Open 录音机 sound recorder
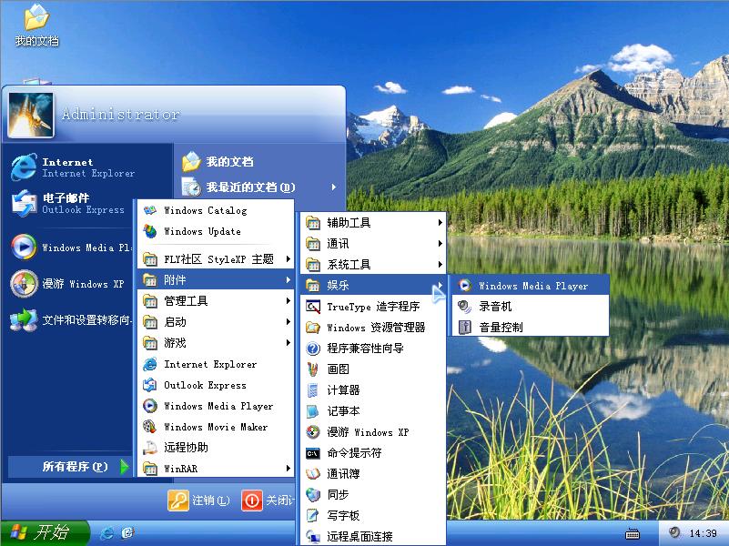Image resolution: width=729 pixels, height=546 pixels. [x=530, y=307]
